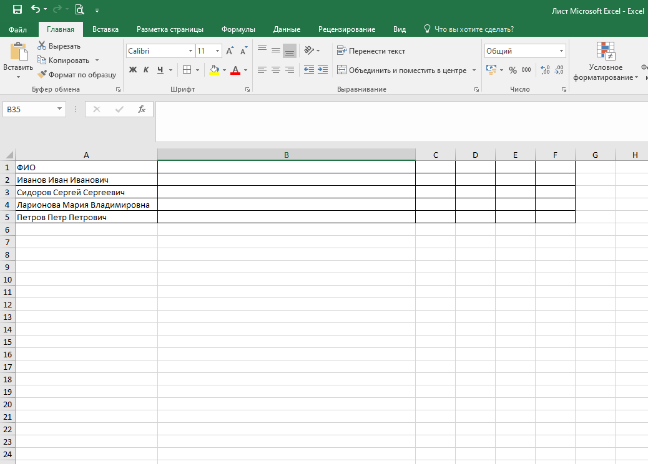
Task: Toggle underline formatting (Ч)
Action: (160, 70)
